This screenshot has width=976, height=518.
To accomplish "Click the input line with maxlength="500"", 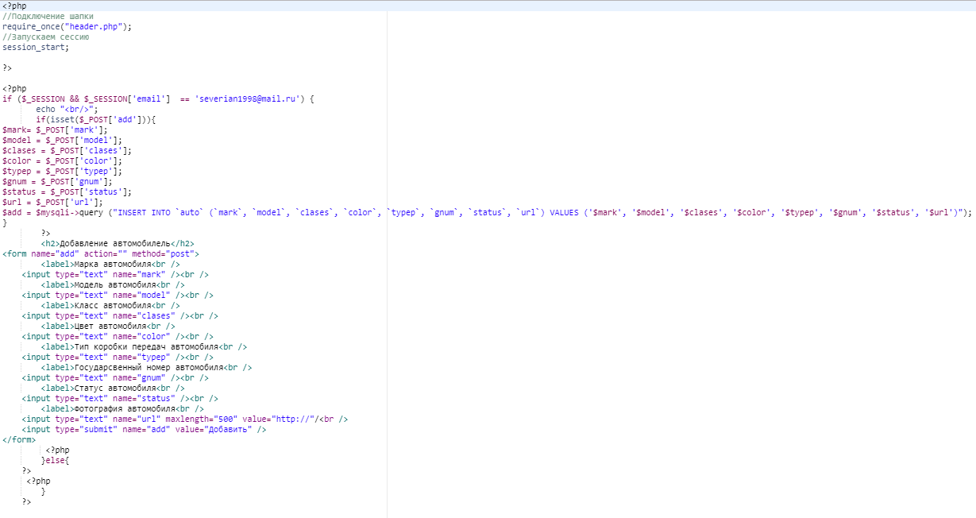I will pos(184,419).
